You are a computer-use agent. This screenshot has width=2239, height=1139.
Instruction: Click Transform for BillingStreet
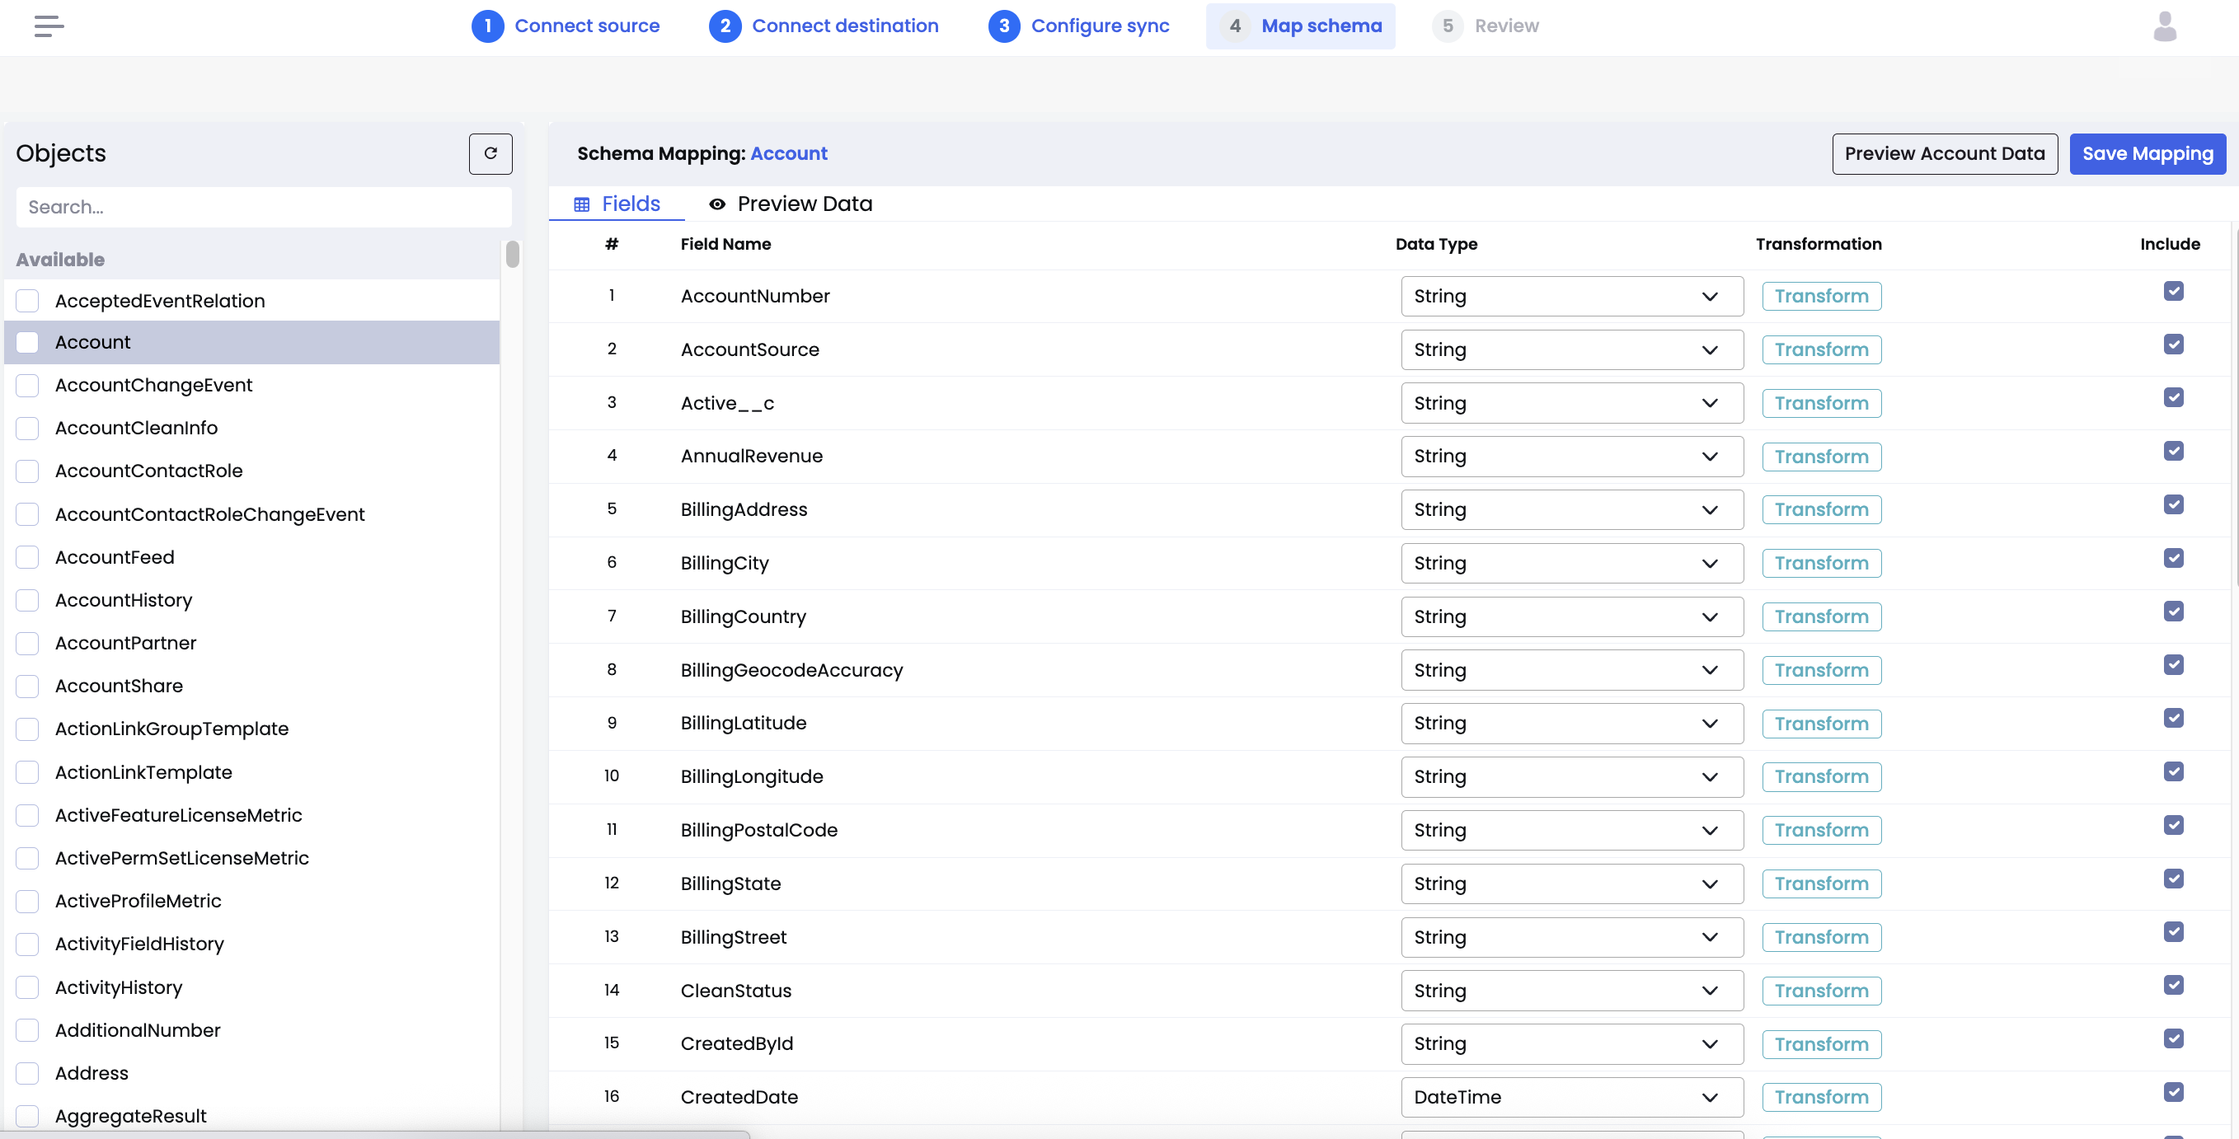pyautogui.click(x=1821, y=937)
